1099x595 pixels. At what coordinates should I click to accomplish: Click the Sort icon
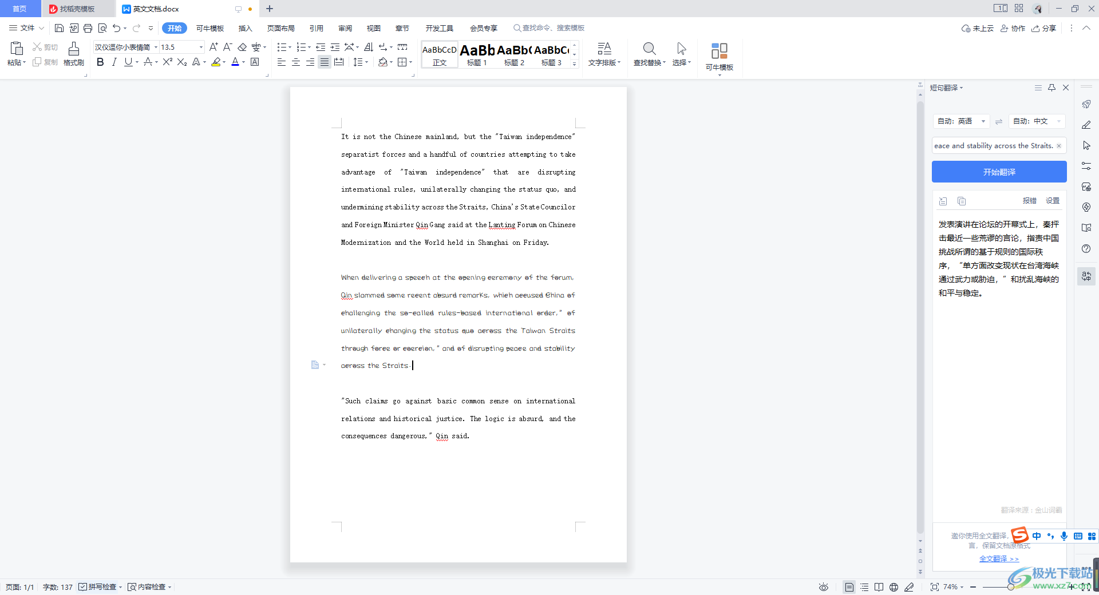coord(368,47)
